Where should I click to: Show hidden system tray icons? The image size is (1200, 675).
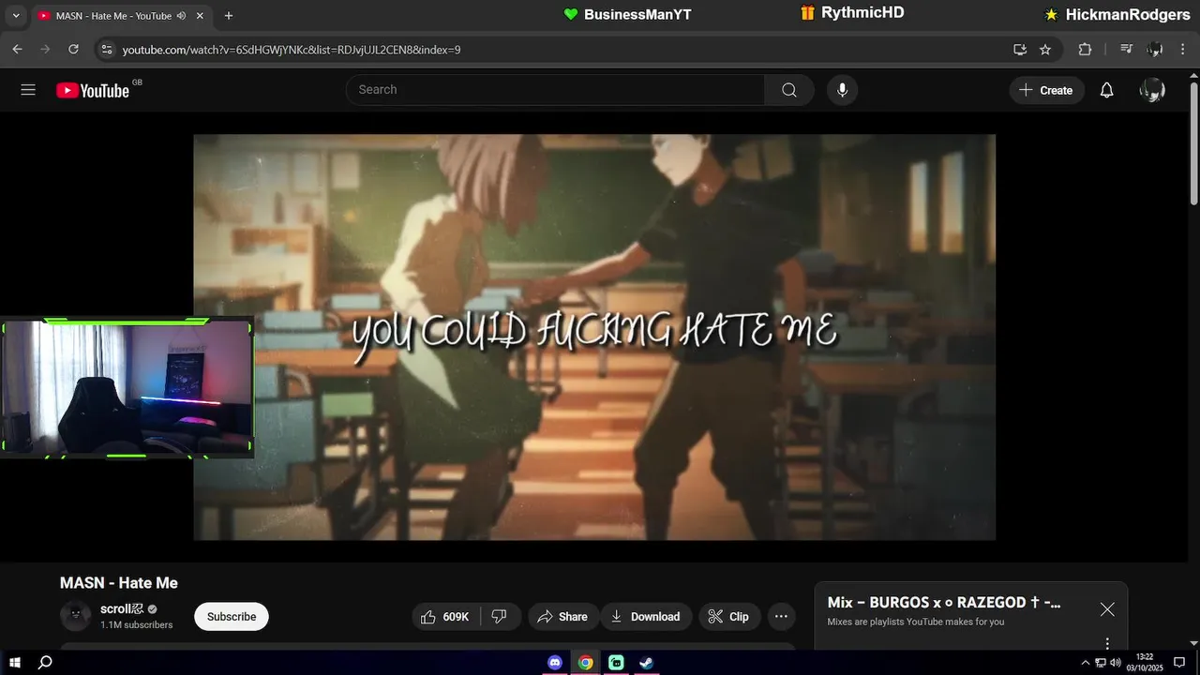1086,663
